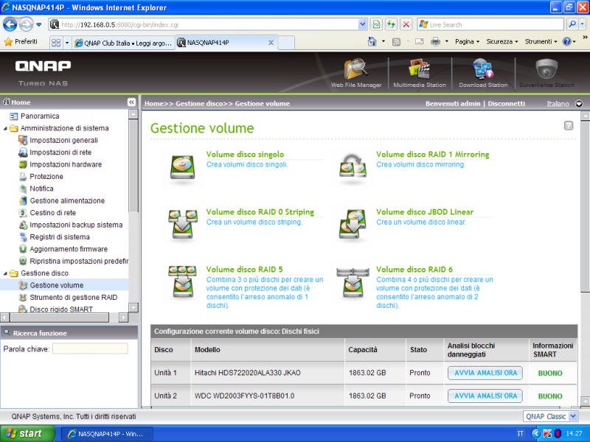Click the RAID 5 volume disk icon
Screen dimensions: 590x442
click(x=180, y=280)
